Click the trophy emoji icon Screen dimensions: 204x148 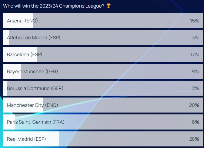[x=109, y=6]
